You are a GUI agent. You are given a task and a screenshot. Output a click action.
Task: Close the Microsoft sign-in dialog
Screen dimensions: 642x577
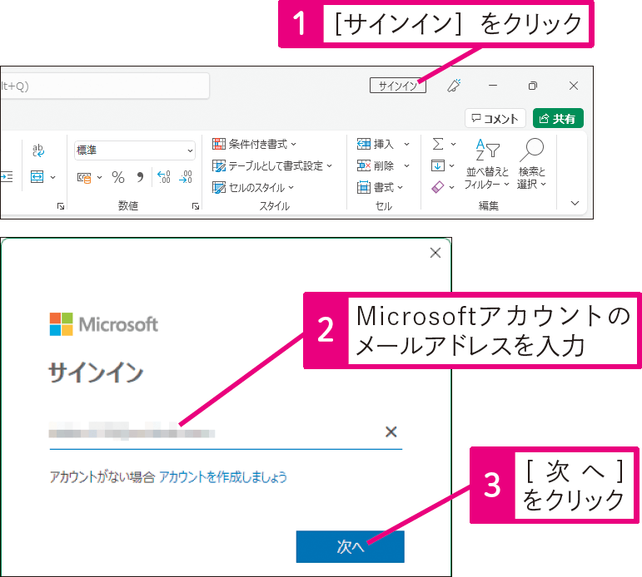(435, 253)
